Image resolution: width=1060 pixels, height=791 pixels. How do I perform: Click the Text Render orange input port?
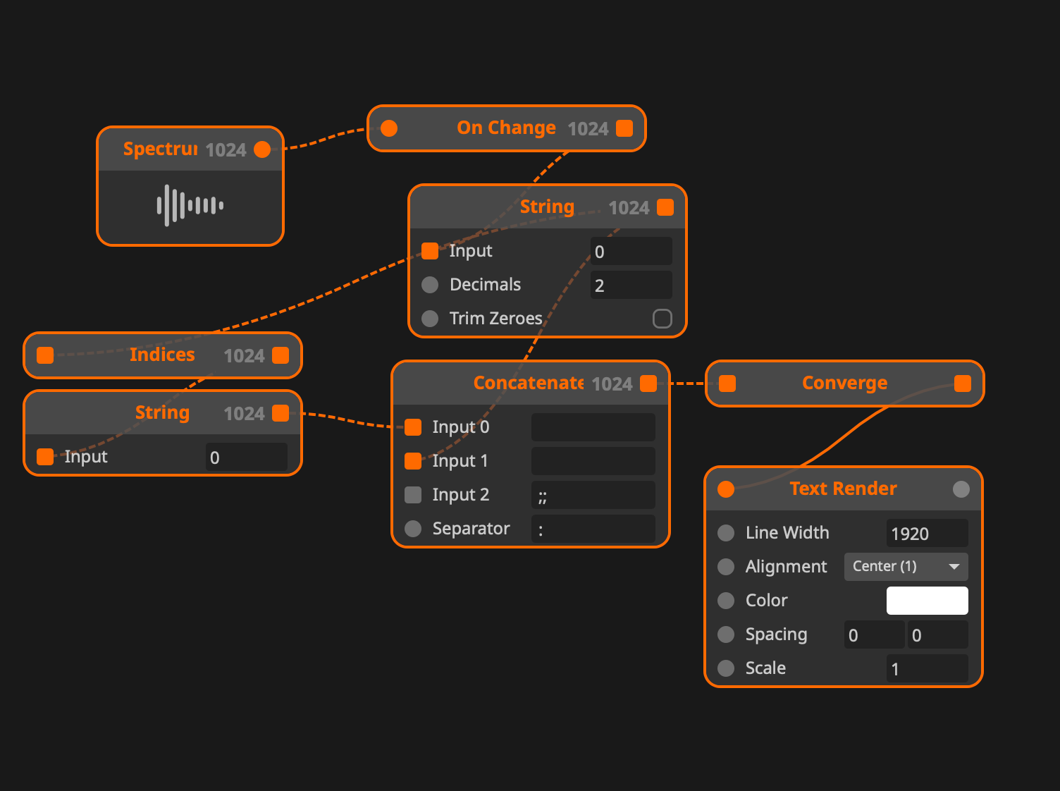pyautogui.click(x=726, y=489)
